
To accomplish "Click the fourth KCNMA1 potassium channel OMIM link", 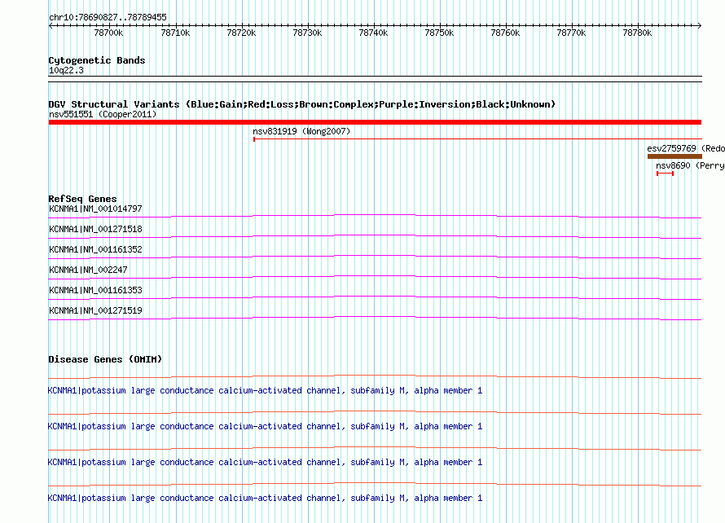I will pos(265,498).
